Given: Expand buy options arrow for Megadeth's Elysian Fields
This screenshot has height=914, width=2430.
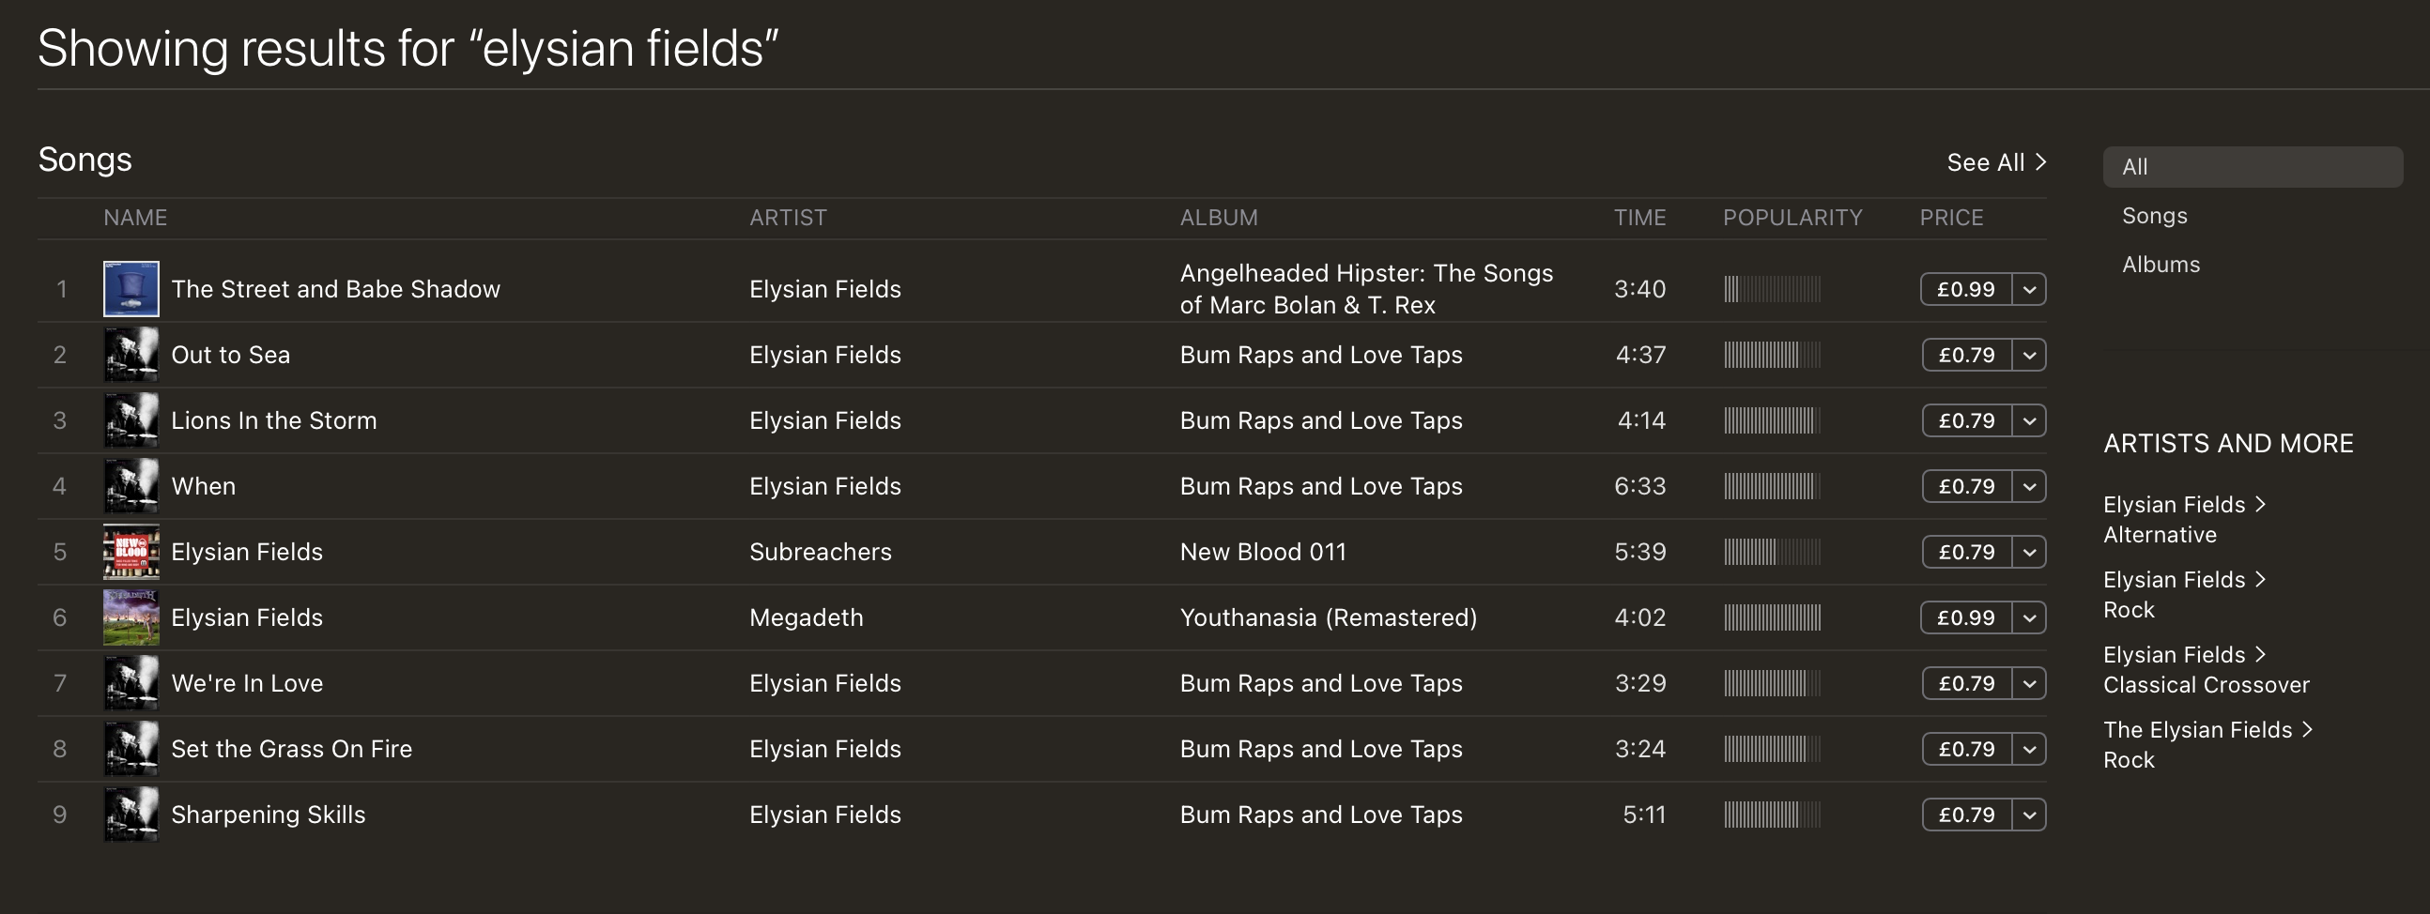Looking at the screenshot, I should coord(2029,617).
